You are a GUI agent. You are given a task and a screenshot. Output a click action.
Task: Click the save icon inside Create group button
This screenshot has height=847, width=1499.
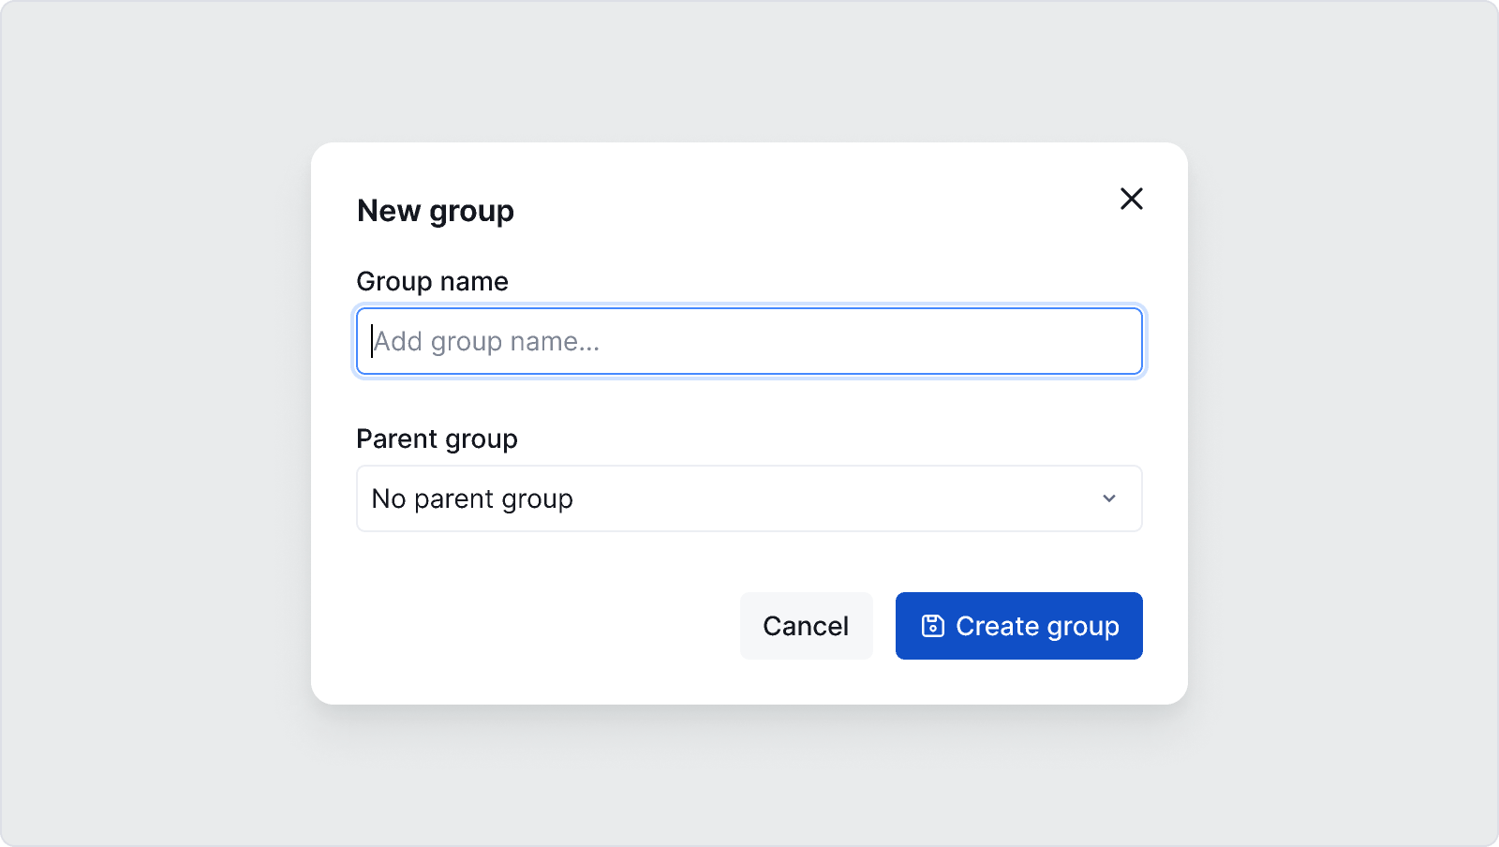click(x=933, y=626)
